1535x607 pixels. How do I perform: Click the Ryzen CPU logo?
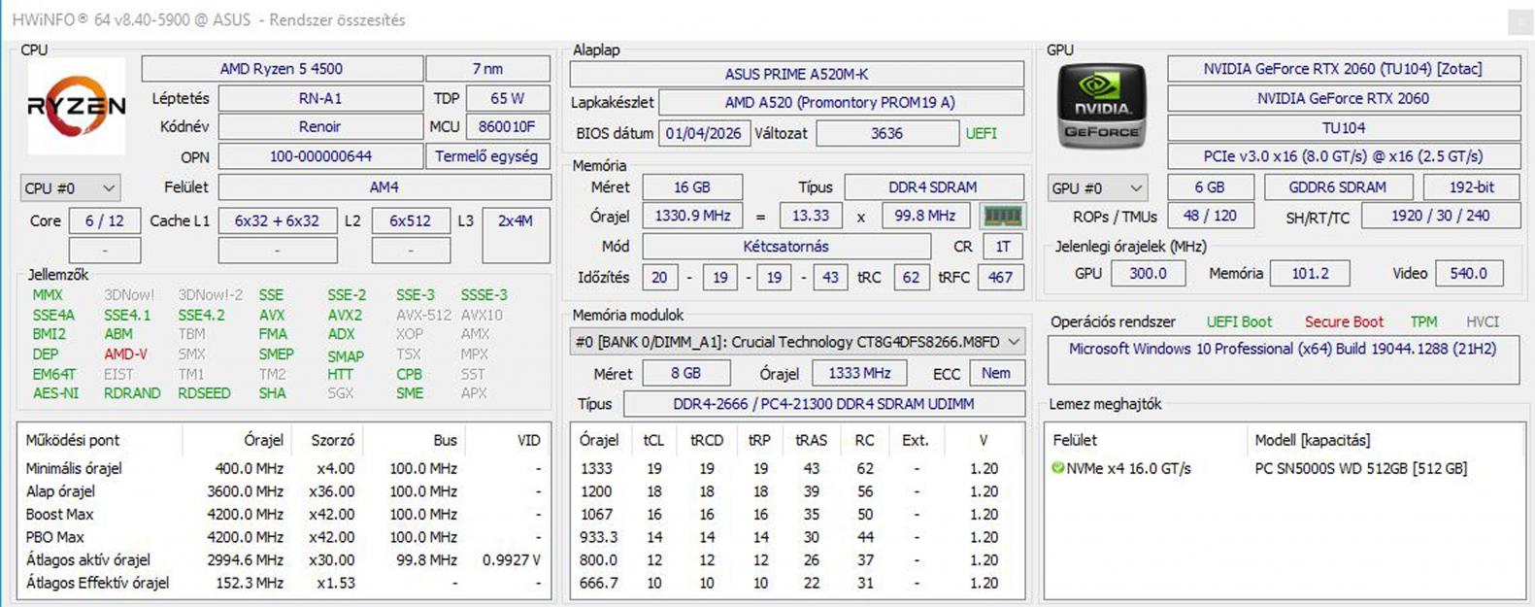point(76,106)
